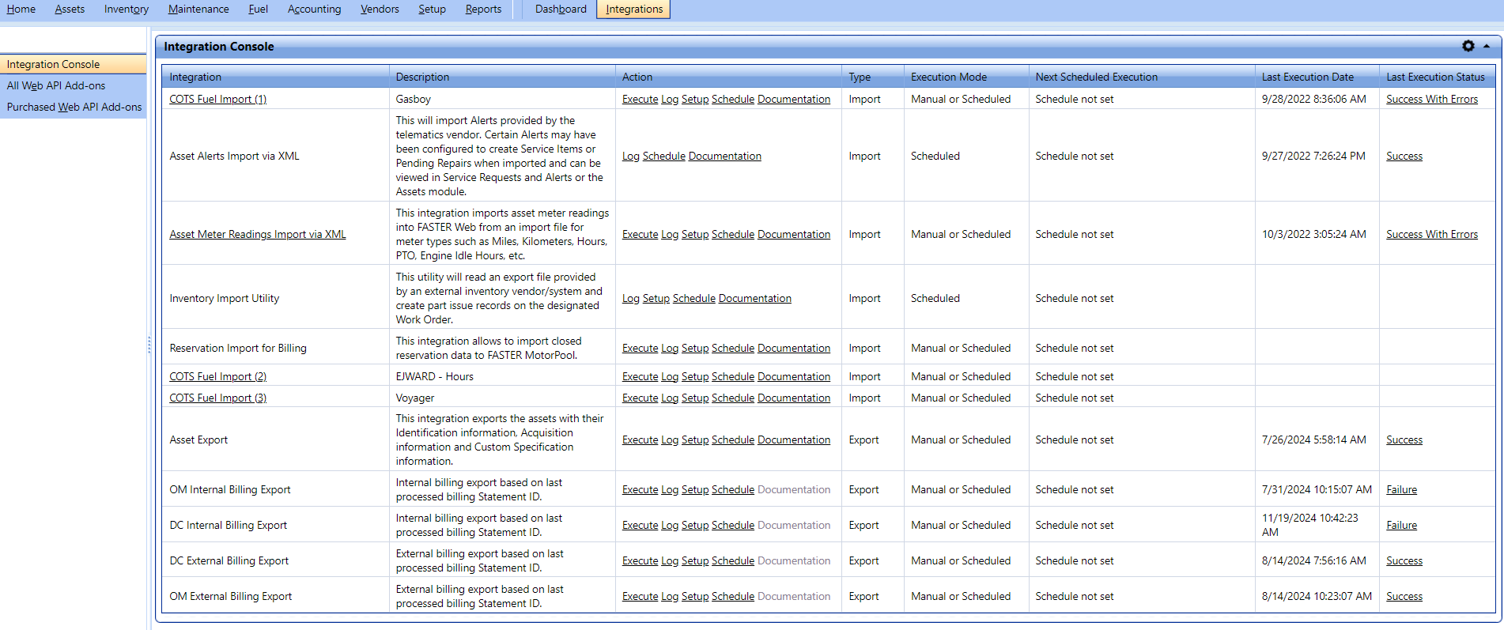Switch to the Dashboard tab

[x=561, y=9]
